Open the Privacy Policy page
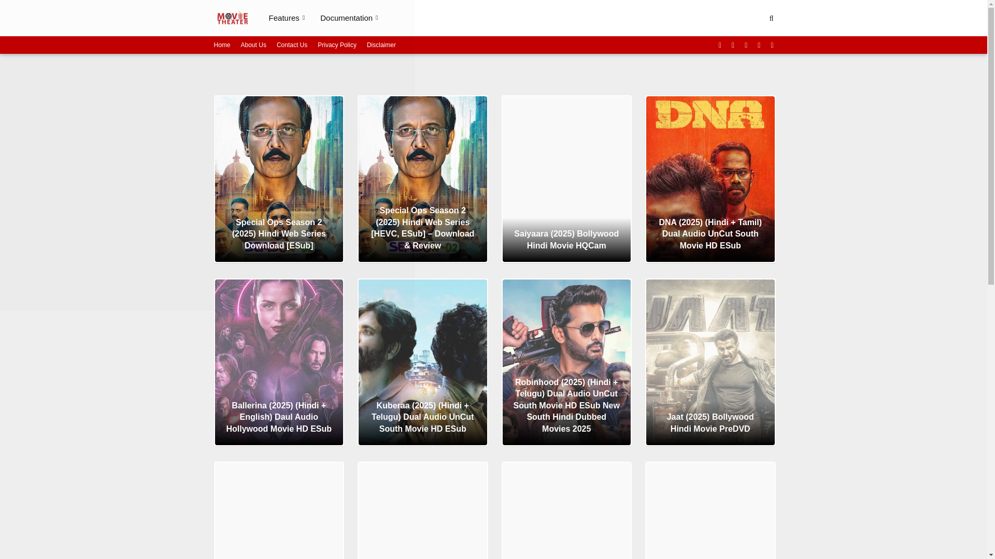Image resolution: width=995 pixels, height=559 pixels. [337, 45]
